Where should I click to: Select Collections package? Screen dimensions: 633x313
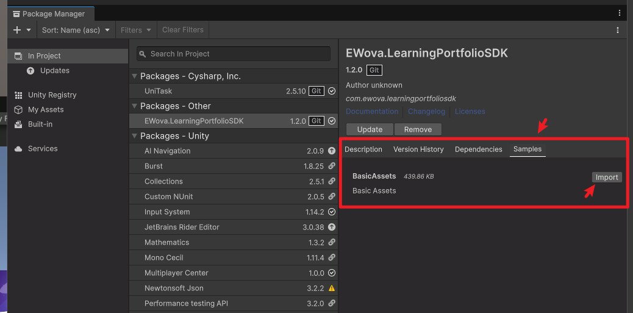pos(234,181)
